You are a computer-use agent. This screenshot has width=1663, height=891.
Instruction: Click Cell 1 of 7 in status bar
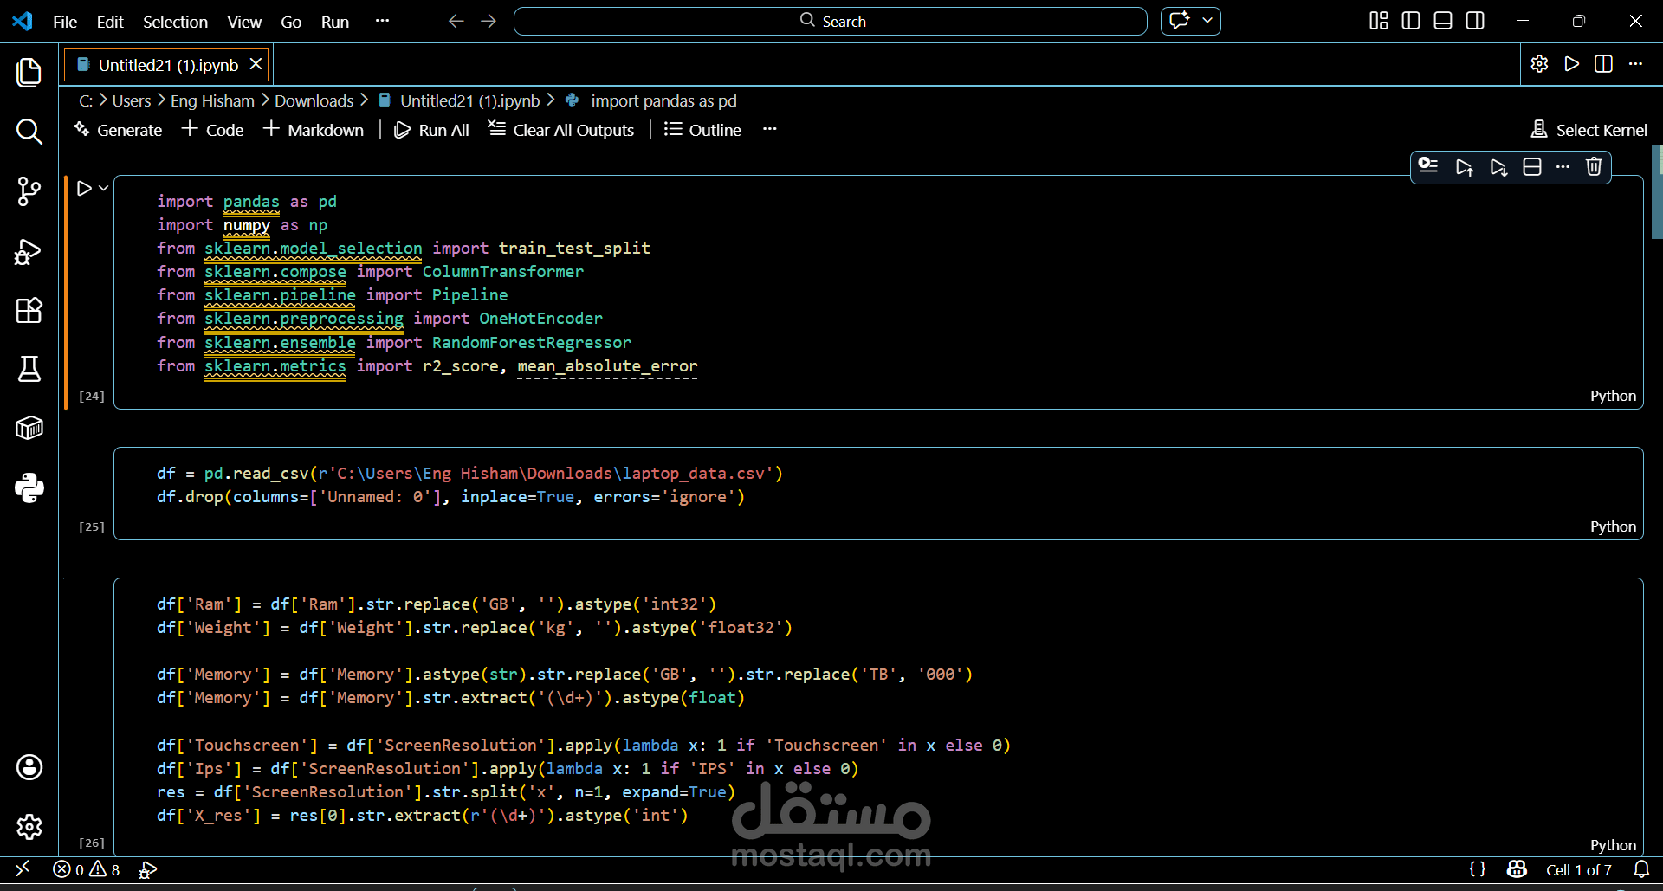1579,869
